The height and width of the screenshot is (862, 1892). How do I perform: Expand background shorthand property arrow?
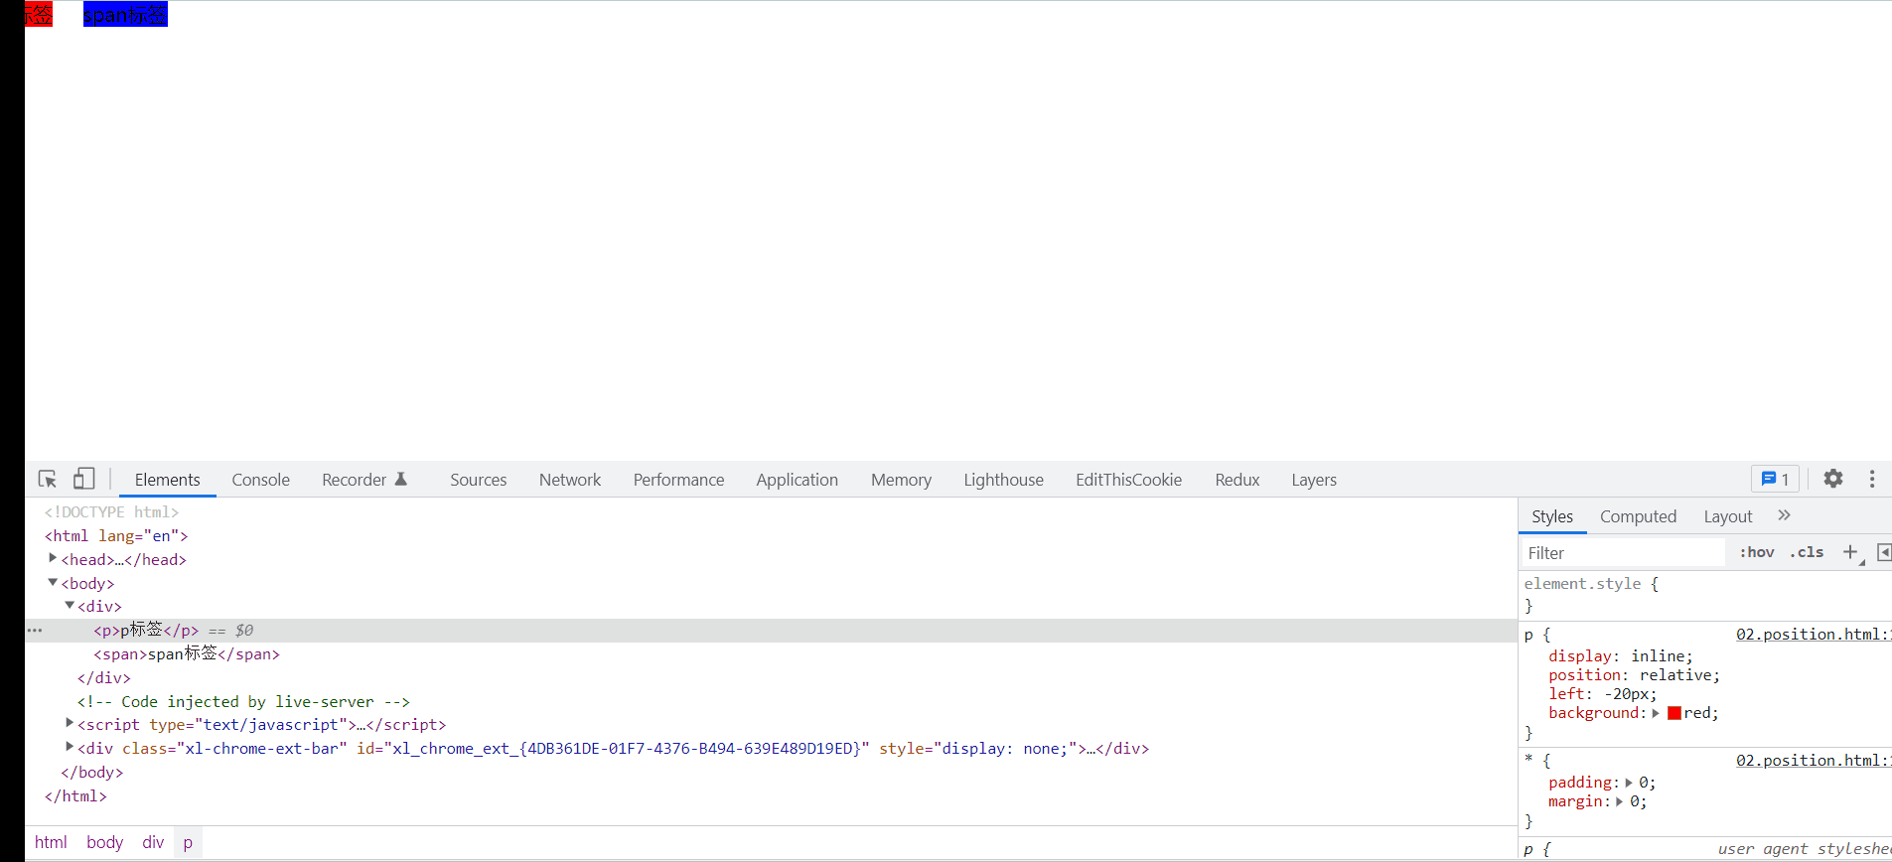coord(1656,713)
